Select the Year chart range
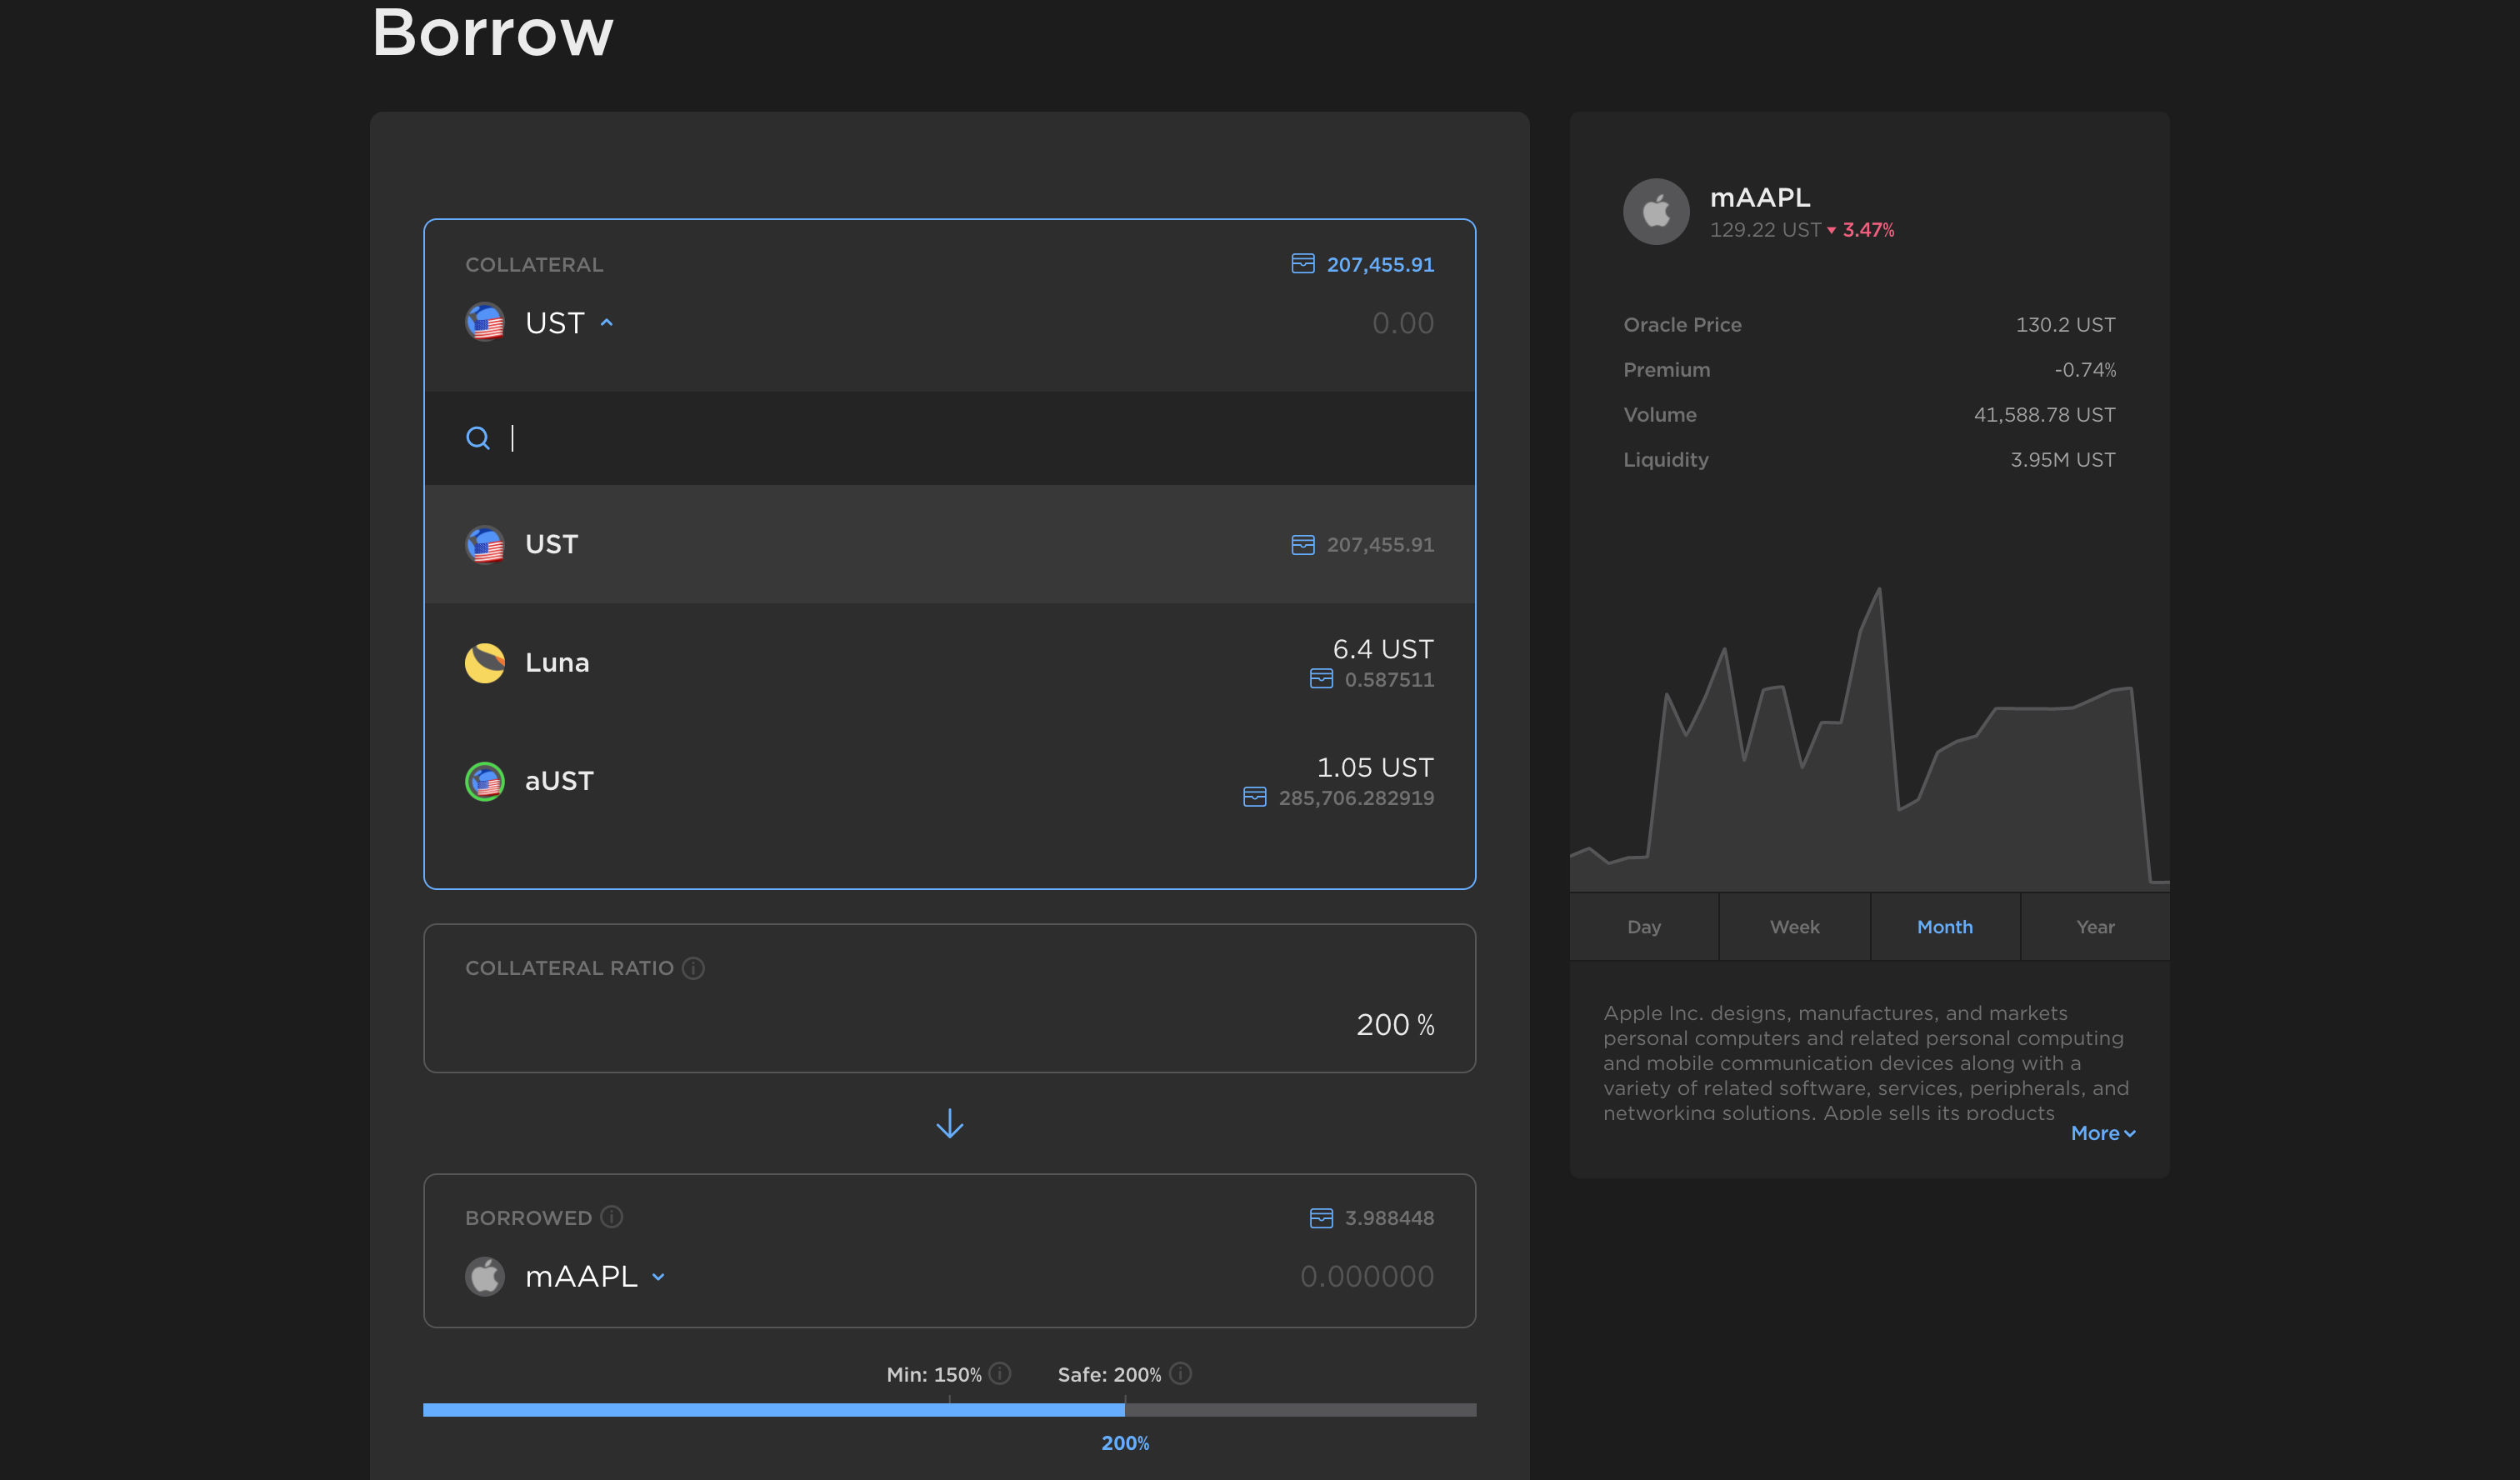The height and width of the screenshot is (1480, 2520). (x=2094, y=927)
